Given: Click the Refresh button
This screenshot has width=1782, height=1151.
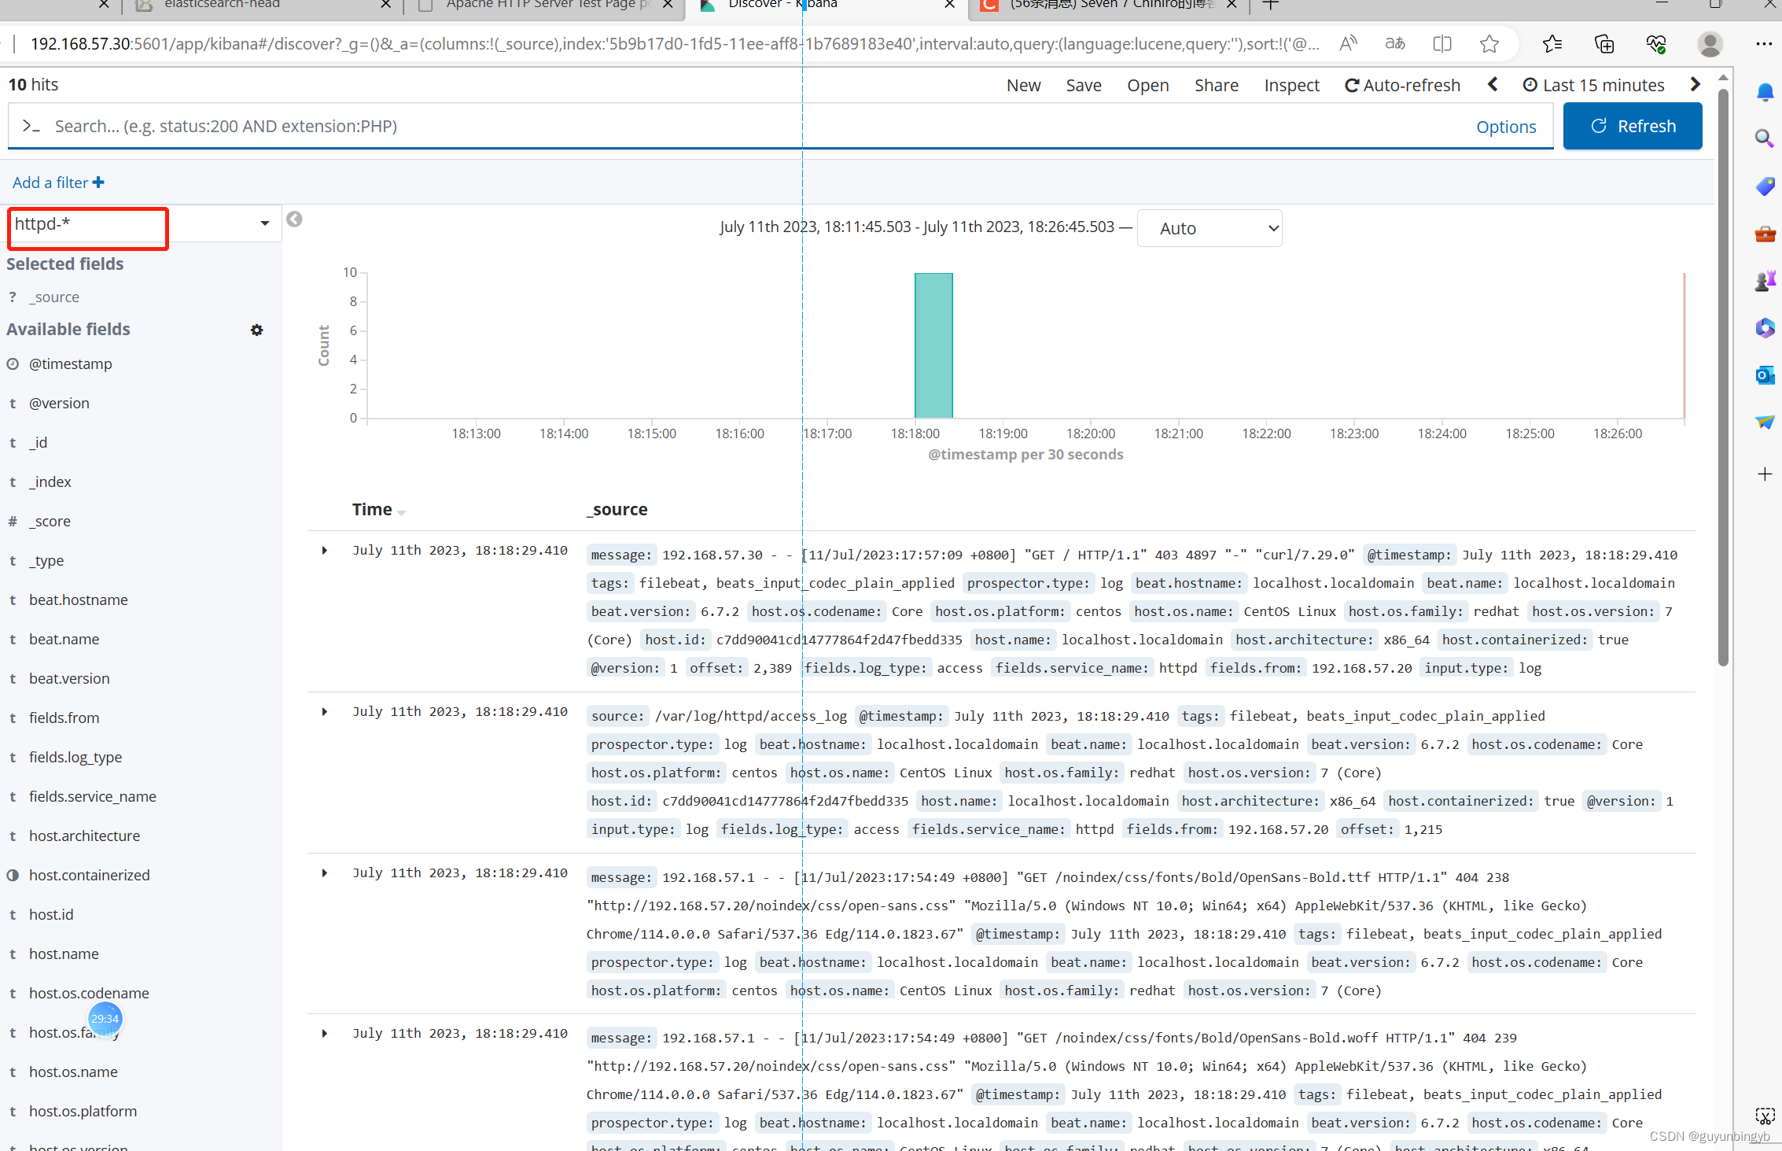Looking at the screenshot, I should click(x=1633, y=126).
